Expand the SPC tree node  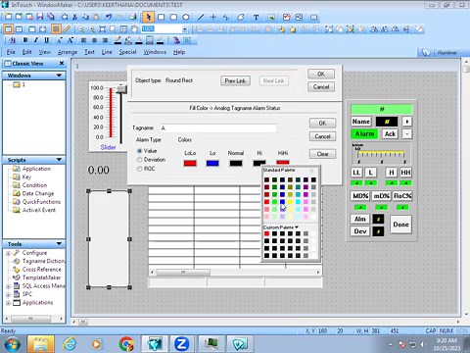click(8, 294)
